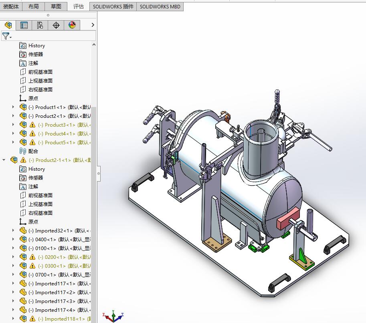Open the SOLIDWORKS 插件 tab
366x323 pixels.
tap(113, 6)
